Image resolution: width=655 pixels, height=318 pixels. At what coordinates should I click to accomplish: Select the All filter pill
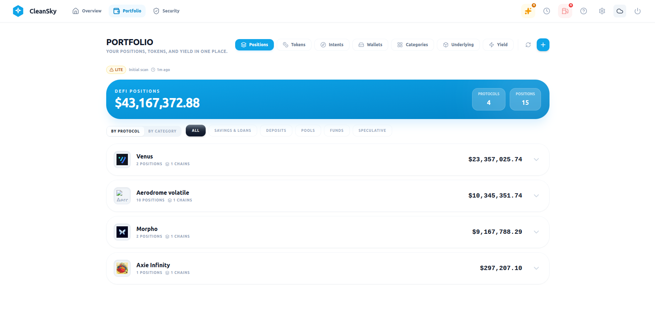click(196, 131)
